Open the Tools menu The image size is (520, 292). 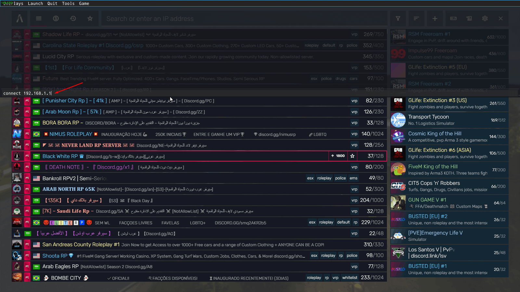(68, 4)
